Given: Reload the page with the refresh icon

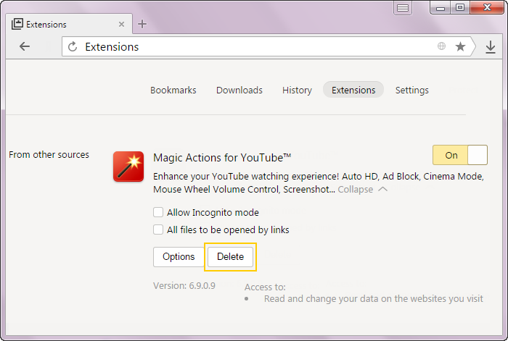Looking at the screenshot, I should (x=73, y=46).
